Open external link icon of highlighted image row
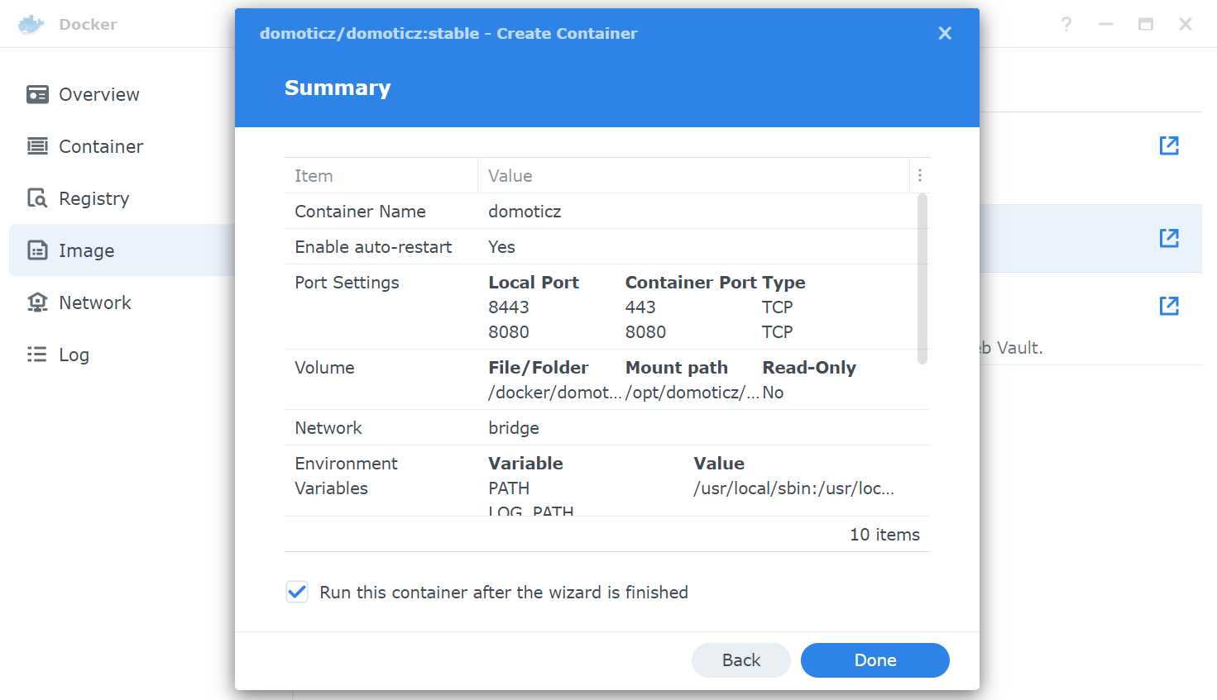This screenshot has height=700, width=1217. click(x=1169, y=238)
